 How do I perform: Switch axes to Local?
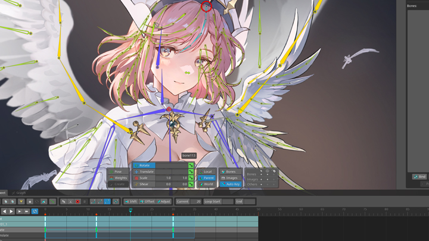point(207,171)
